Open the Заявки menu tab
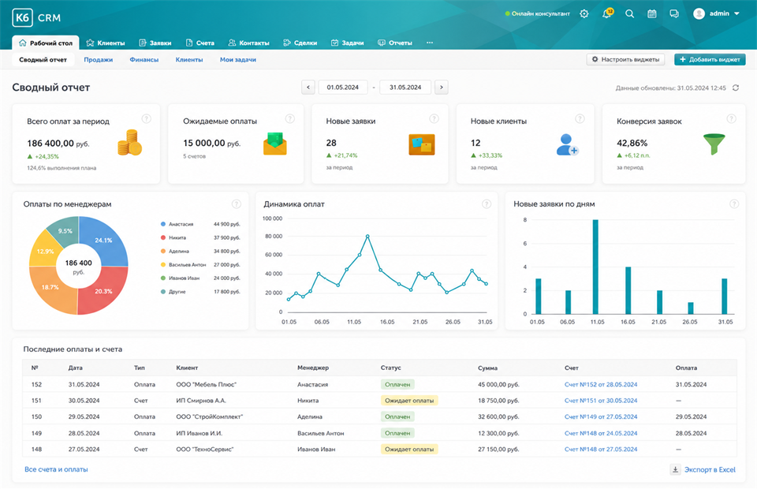 (x=155, y=43)
